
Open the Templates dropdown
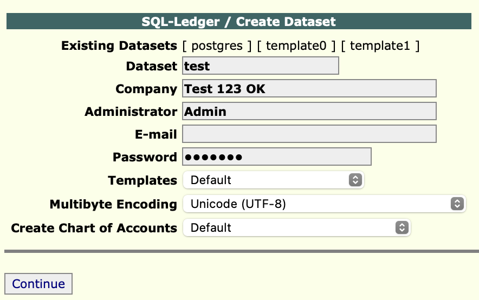pyautogui.click(x=273, y=180)
